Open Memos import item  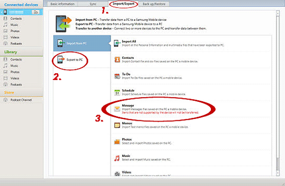[191, 125]
